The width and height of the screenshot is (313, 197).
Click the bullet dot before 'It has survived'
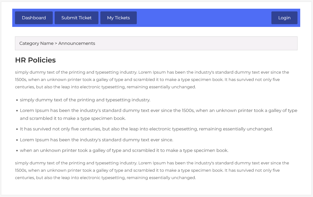tap(17, 129)
